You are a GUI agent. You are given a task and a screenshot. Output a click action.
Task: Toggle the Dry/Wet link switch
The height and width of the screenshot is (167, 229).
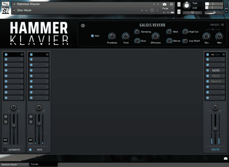[x=213, y=29]
